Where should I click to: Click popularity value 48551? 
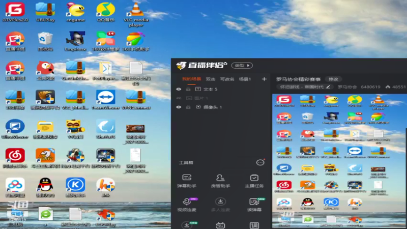[398, 87]
